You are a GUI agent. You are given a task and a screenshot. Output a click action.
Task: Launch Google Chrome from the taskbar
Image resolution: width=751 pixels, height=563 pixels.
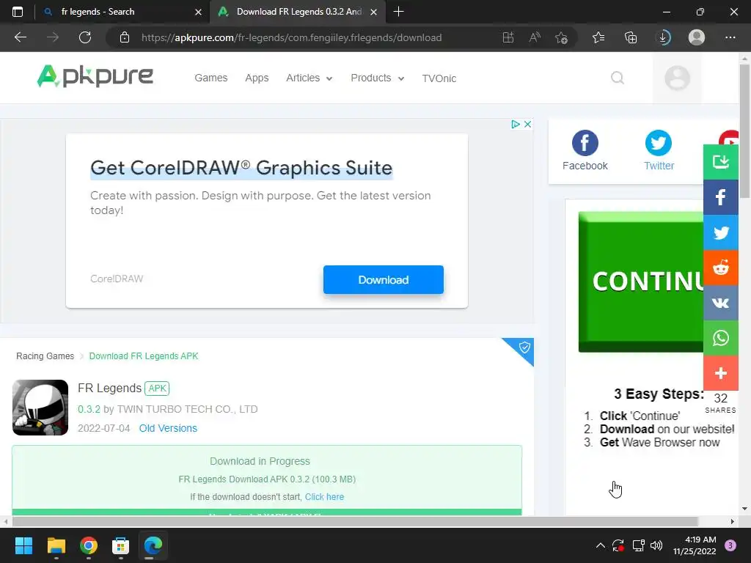coord(89,545)
